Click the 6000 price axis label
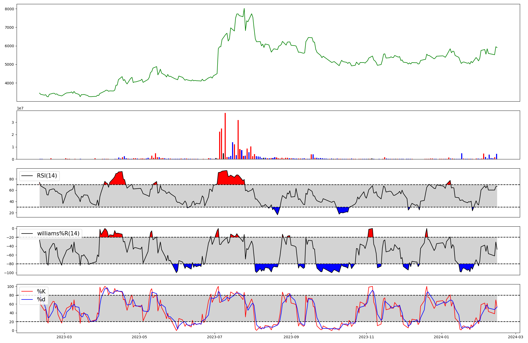The width and height of the screenshot is (528, 343). [10, 46]
